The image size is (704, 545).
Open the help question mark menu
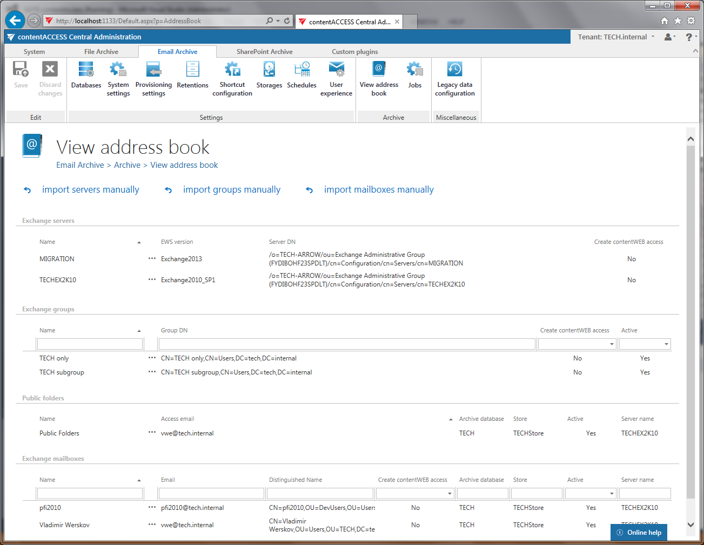(x=690, y=37)
